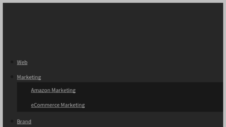The width and height of the screenshot is (226, 127).
Task: Open the Web menu link
Action: click(x=22, y=62)
